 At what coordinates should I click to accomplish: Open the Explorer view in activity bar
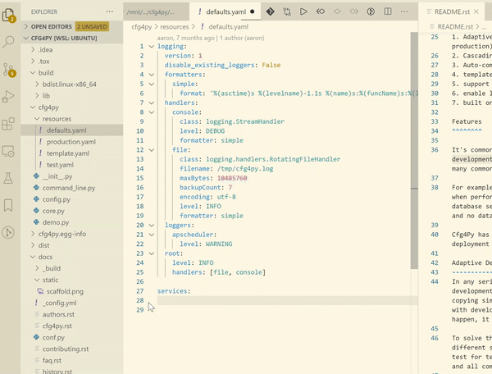coord(8,15)
